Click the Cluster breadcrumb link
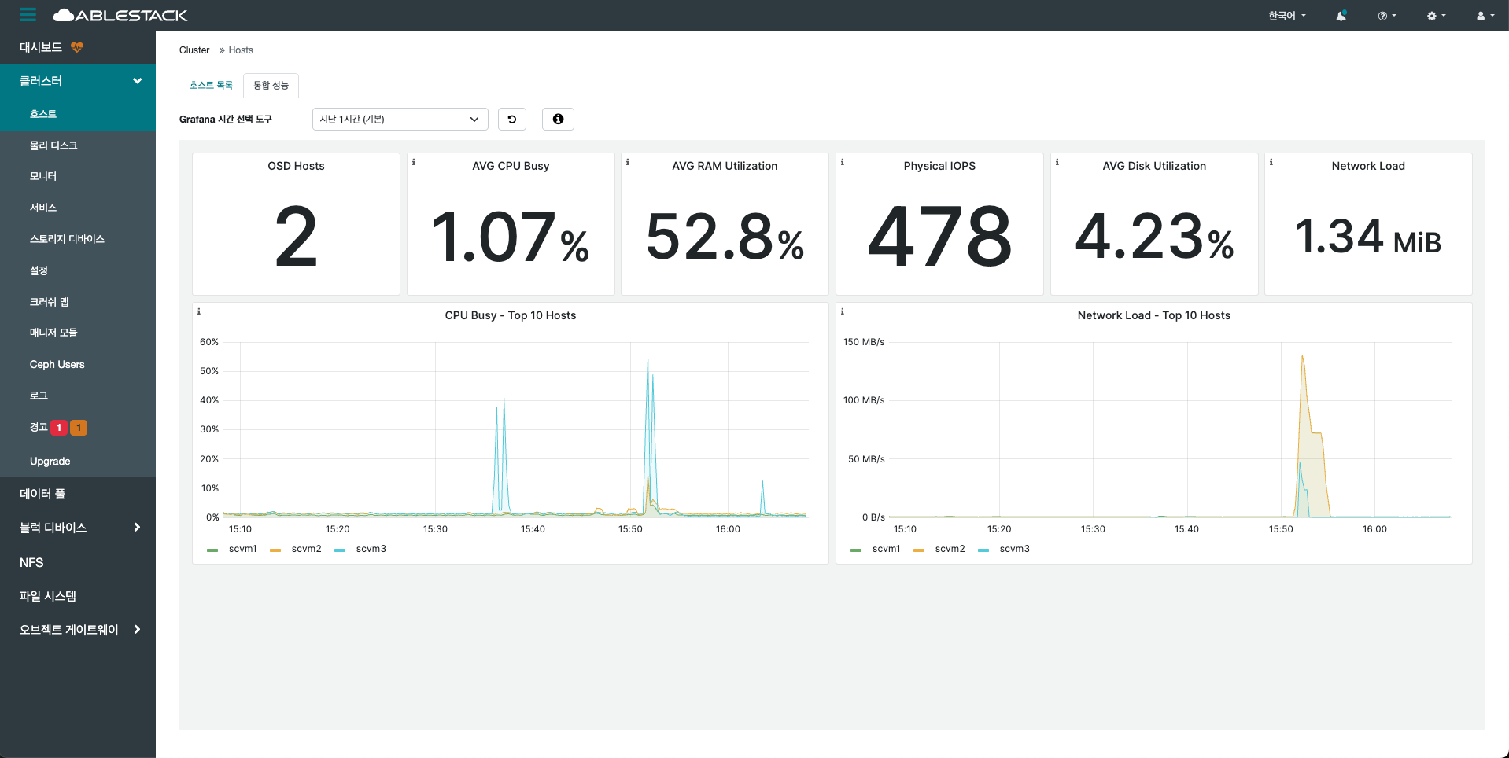 click(194, 50)
